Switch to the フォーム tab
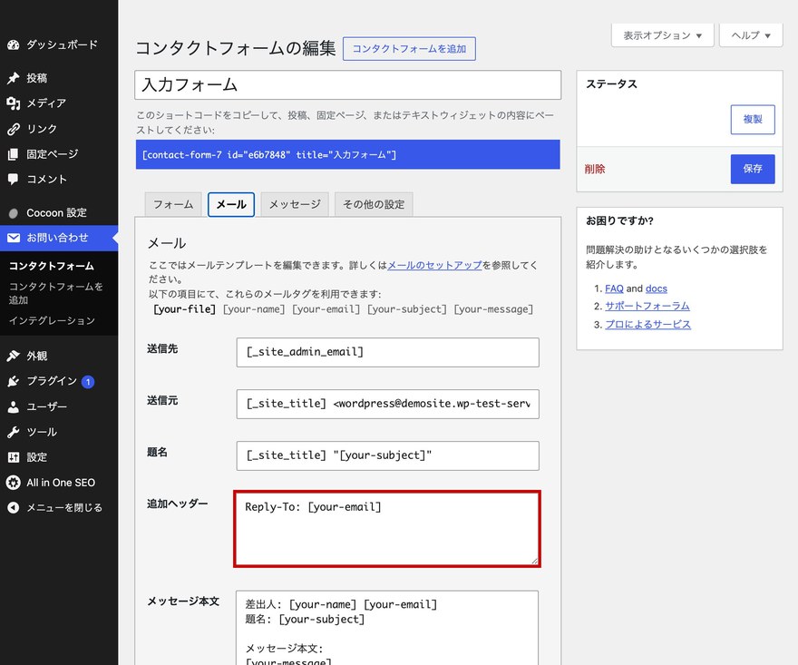The width and height of the screenshot is (798, 665). [x=173, y=204]
